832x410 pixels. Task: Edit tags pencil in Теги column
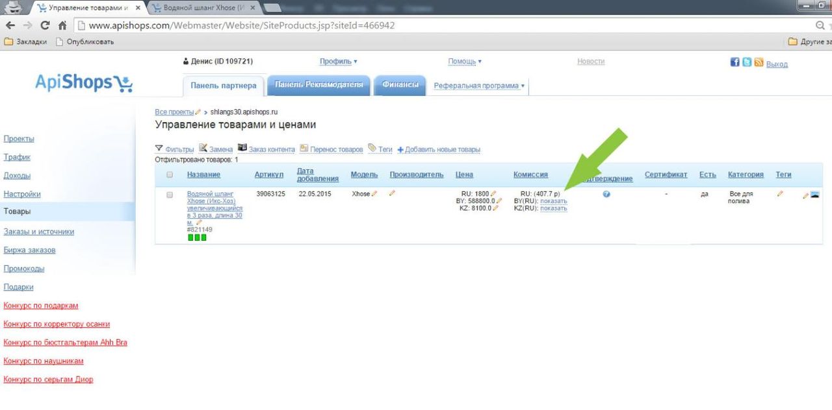[780, 193]
